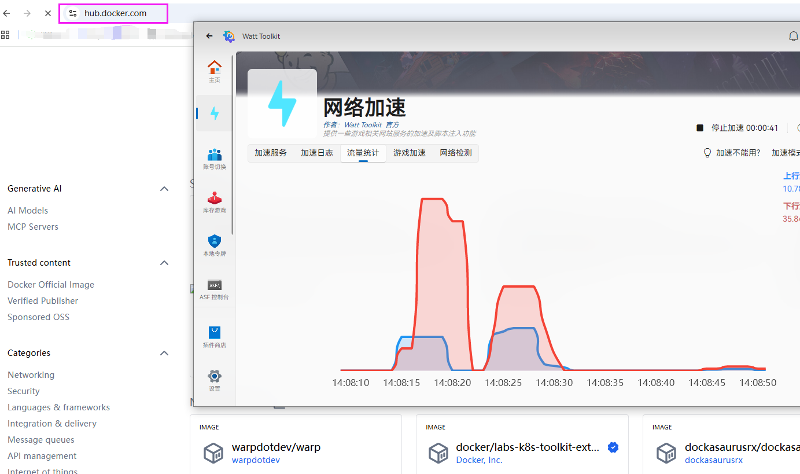Switch to 游戏加速 tab
The width and height of the screenshot is (800, 474).
[410, 153]
